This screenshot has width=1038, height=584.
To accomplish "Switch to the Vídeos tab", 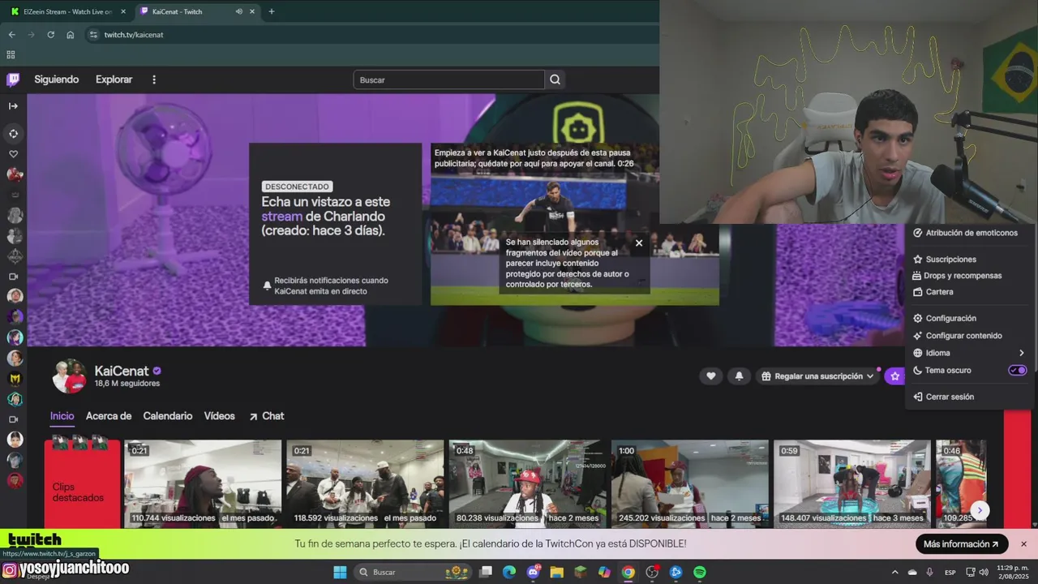I will pos(220,416).
